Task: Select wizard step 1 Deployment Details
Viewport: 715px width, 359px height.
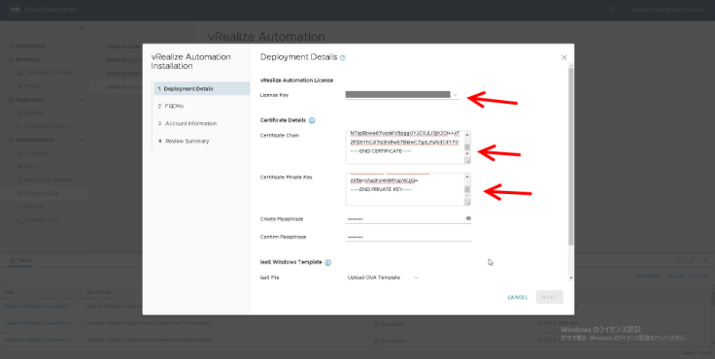Action: pyautogui.click(x=201, y=89)
